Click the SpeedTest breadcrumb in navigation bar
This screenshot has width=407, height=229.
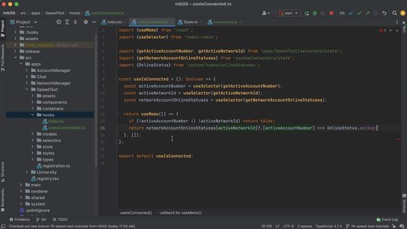pyautogui.click(x=55, y=13)
